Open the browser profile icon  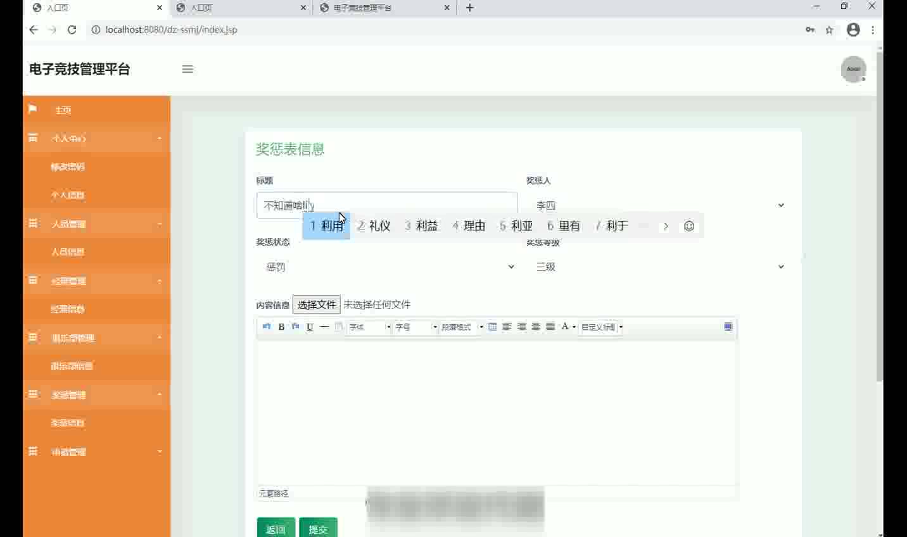click(853, 30)
